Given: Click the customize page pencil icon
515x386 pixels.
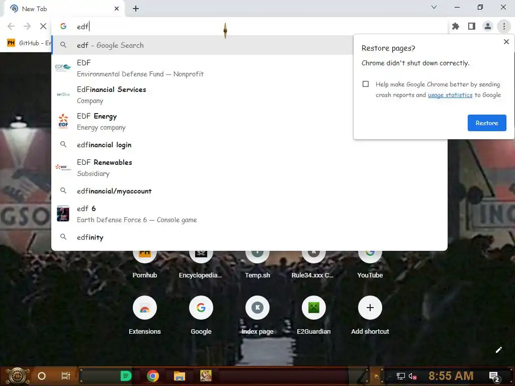Looking at the screenshot, I should (x=498, y=350).
